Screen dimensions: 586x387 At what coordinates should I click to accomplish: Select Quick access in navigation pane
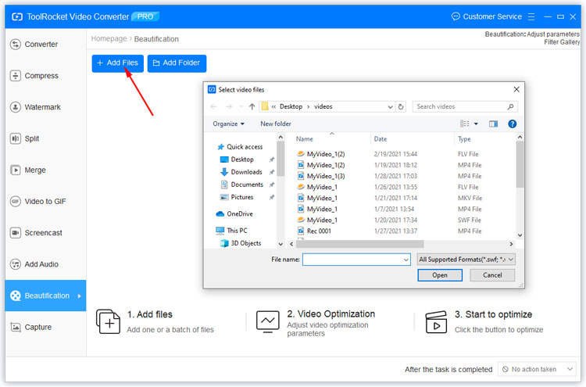pos(240,147)
